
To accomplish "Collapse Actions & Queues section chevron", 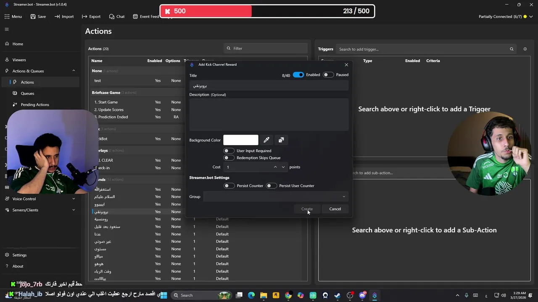I will tap(74, 71).
